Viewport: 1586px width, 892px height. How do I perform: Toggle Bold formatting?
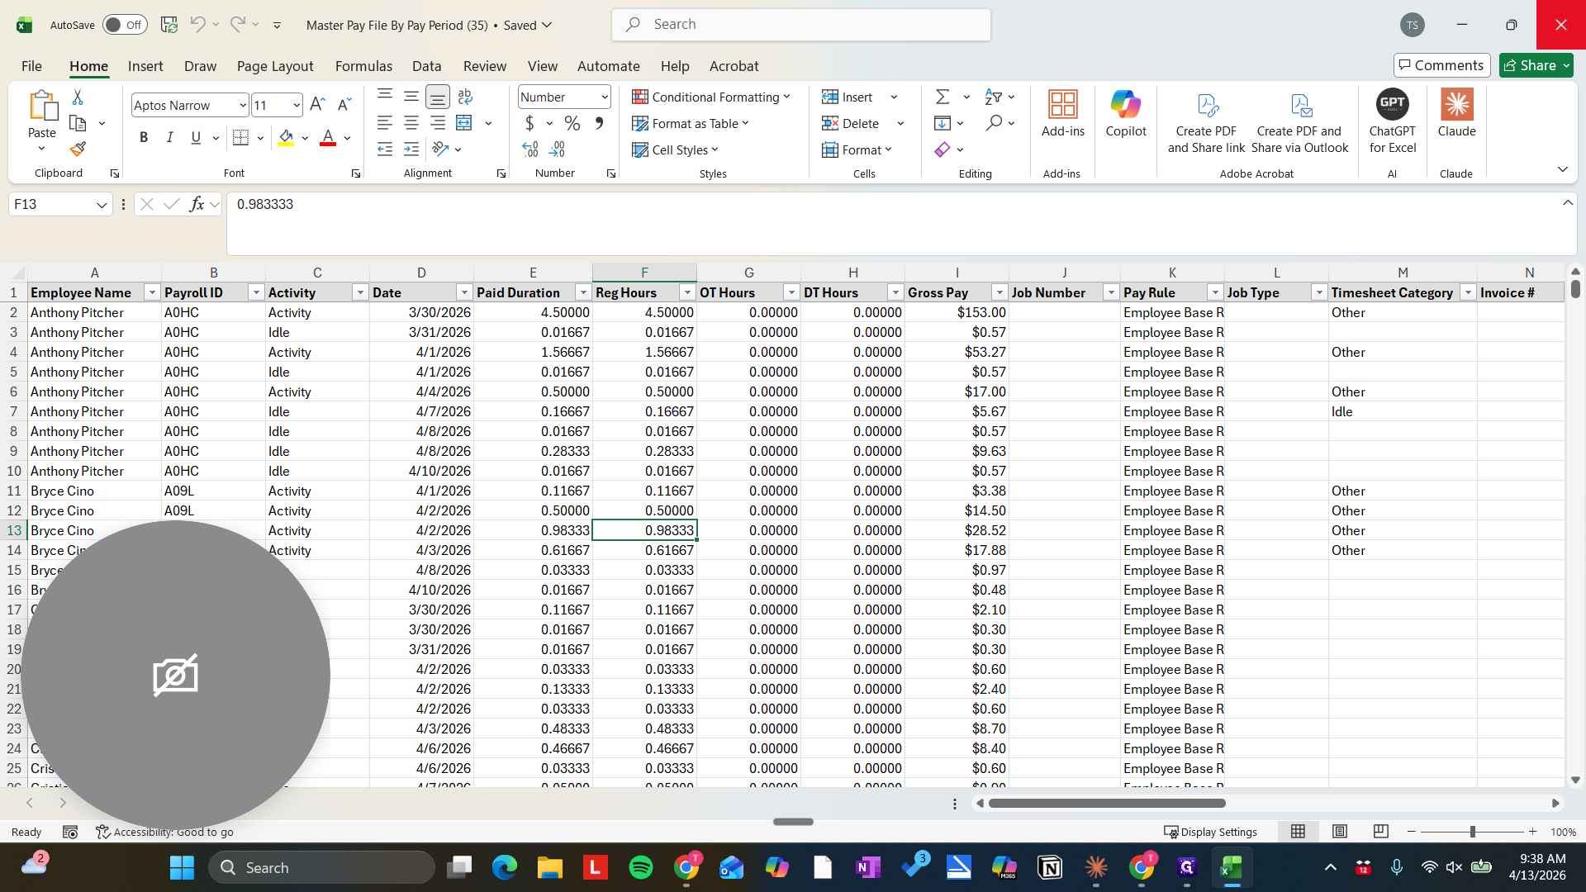coord(144,137)
